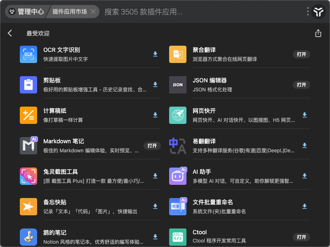Download the 鹅的笔记 plugin

pos(156,237)
